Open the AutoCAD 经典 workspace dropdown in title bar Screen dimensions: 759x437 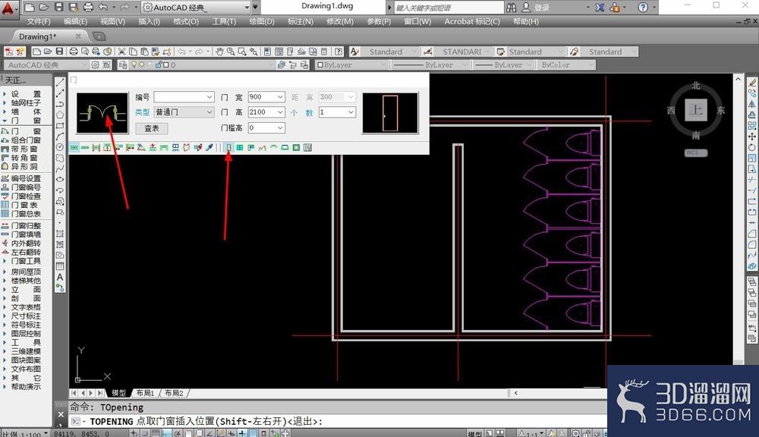tap(196, 8)
